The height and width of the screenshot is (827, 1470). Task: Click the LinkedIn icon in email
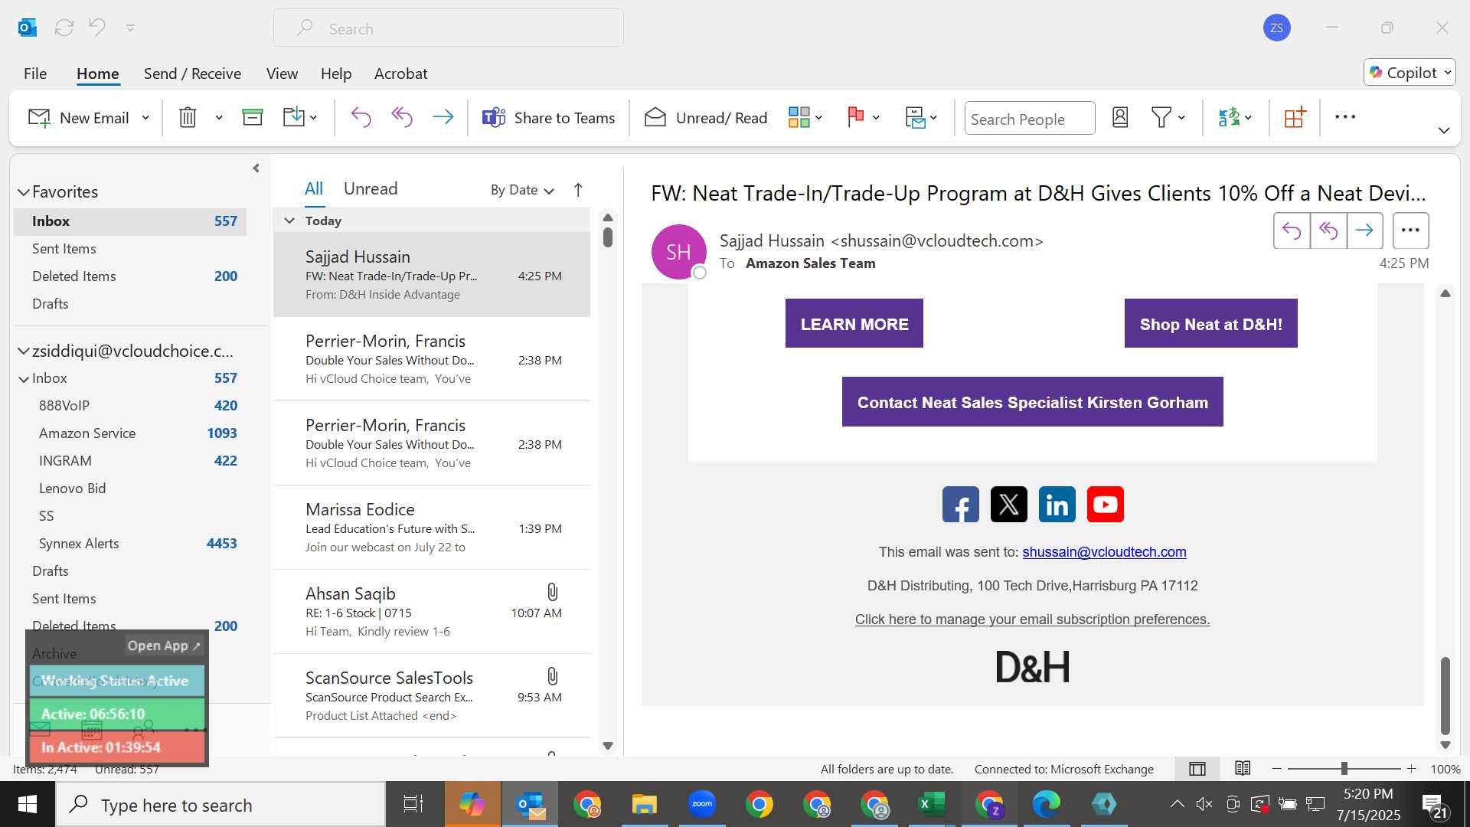(1057, 505)
